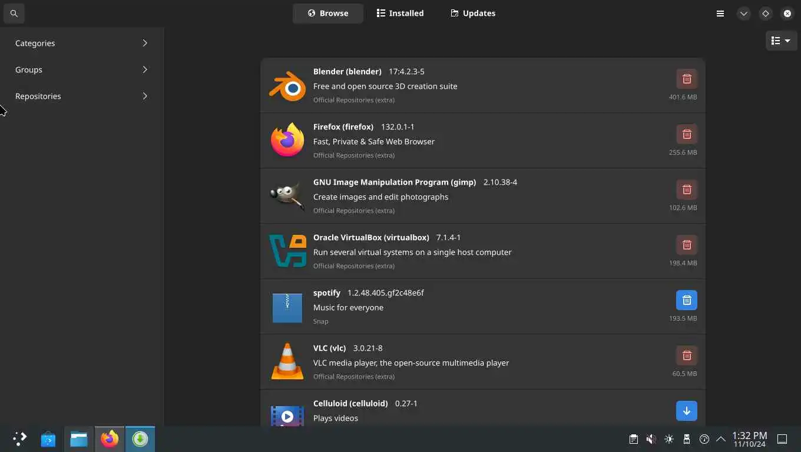Image resolution: width=801 pixels, height=452 pixels.
Task: Click 'Free and open source 3D creation suite'
Action: (385, 86)
